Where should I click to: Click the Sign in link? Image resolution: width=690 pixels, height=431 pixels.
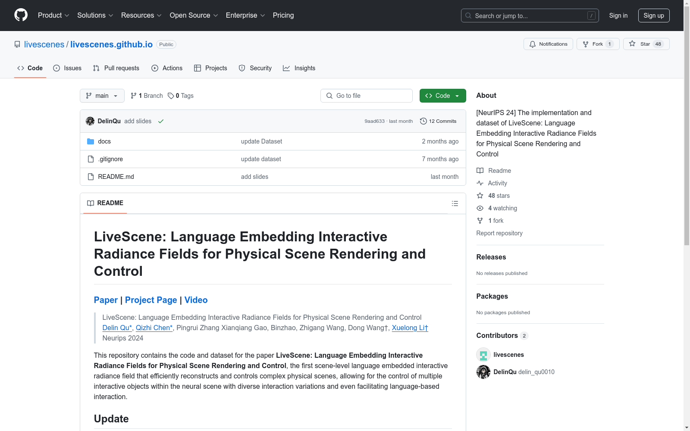click(618, 16)
